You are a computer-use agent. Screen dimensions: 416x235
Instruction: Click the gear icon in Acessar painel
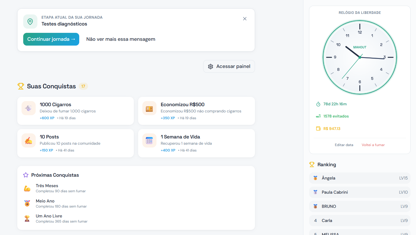211,67
